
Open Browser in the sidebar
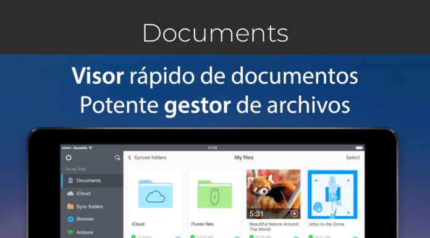click(93, 219)
